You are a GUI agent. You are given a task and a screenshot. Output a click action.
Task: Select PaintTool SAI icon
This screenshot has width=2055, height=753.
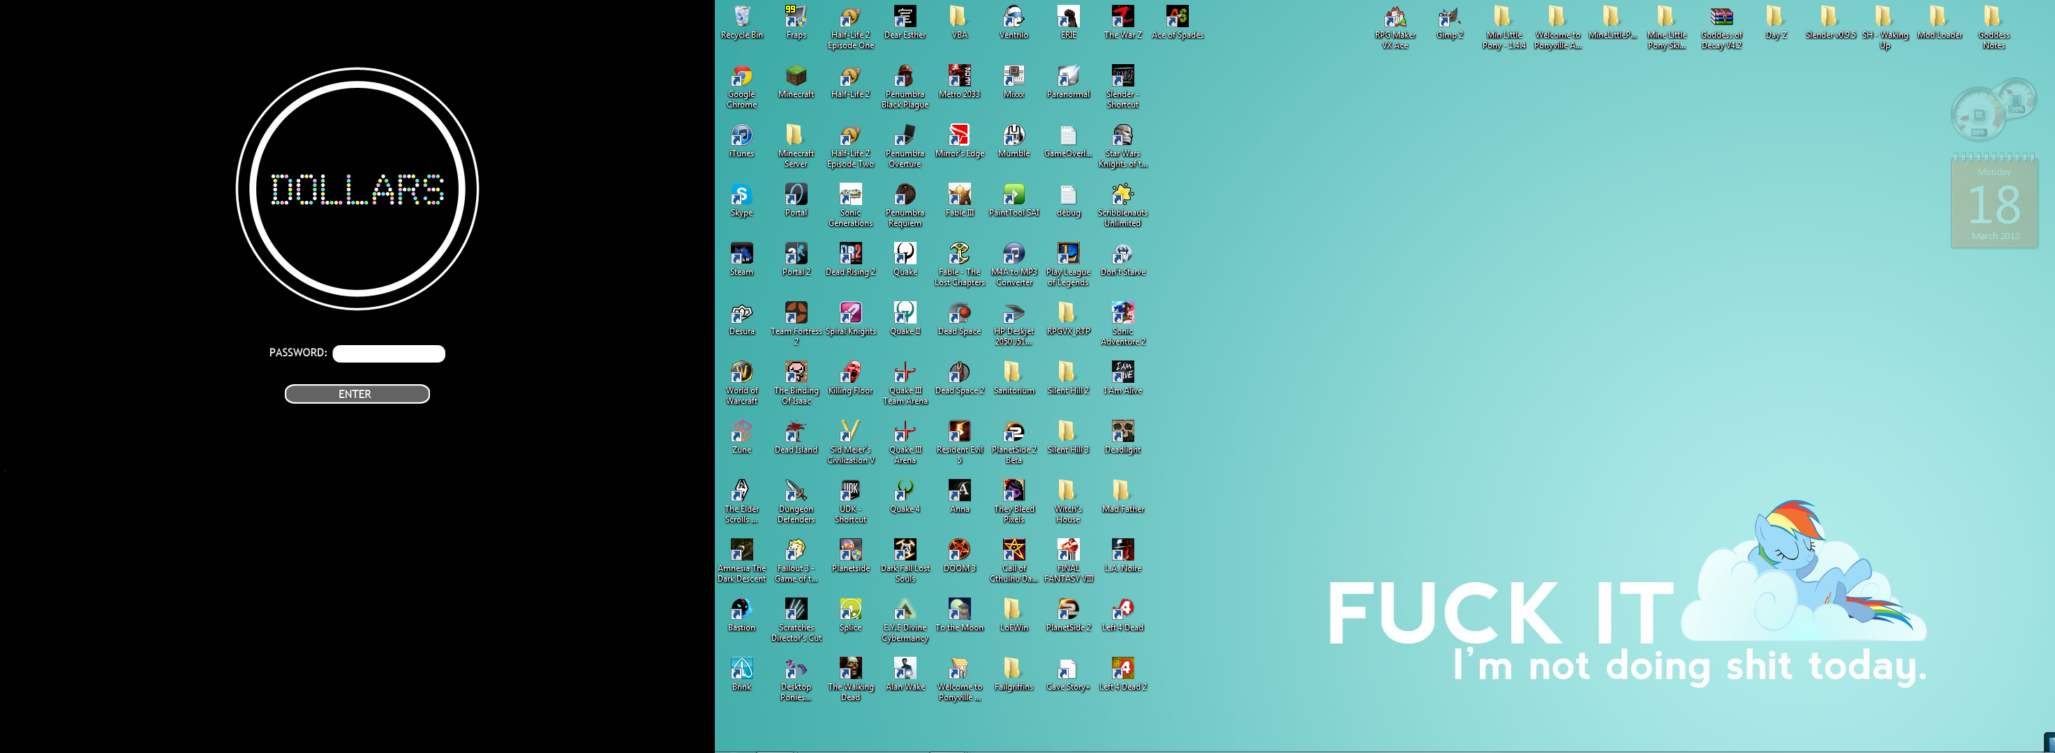[x=1014, y=199]
